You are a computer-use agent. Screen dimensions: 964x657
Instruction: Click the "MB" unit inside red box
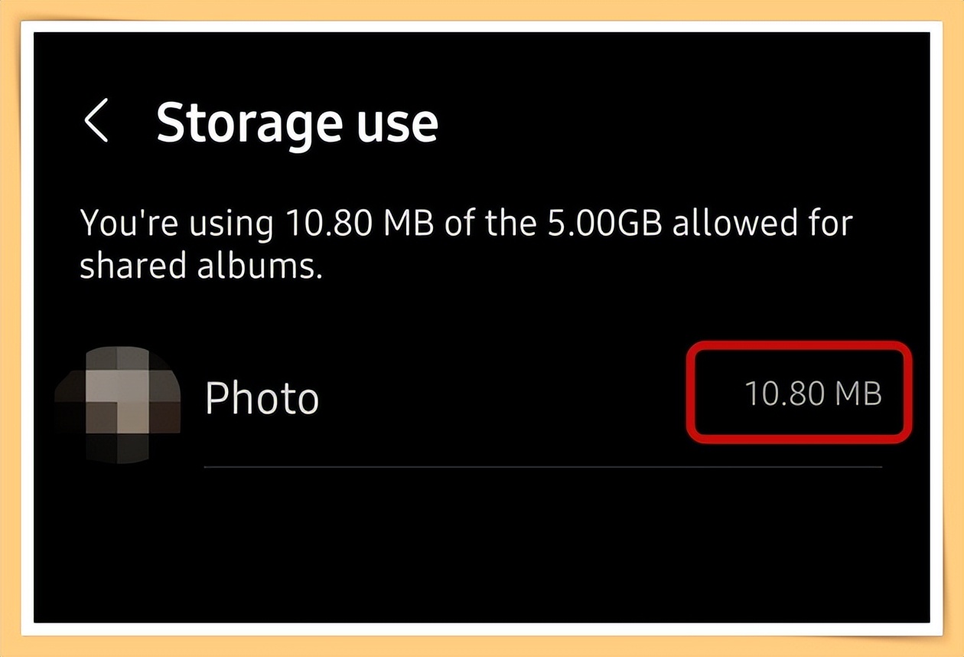pos(858,394)
